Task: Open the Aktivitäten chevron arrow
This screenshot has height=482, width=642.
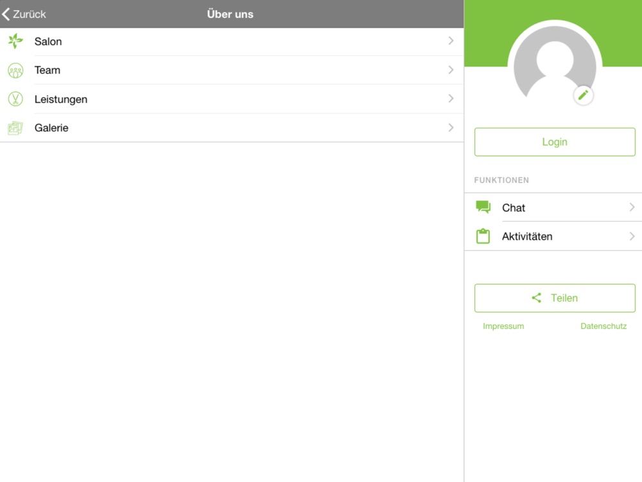Action: click(x=632, y=236)
